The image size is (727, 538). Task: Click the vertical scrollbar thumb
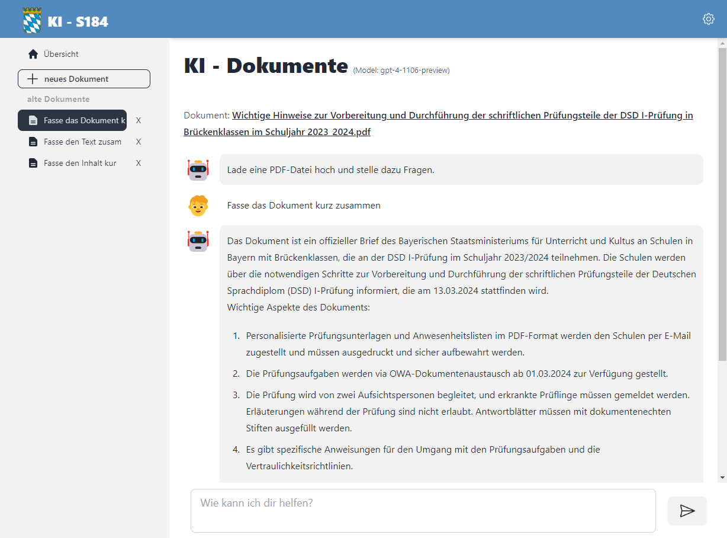pos(722,204)
